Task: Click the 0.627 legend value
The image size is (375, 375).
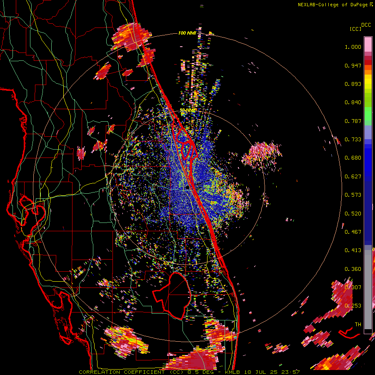Action: coord(353,177)
